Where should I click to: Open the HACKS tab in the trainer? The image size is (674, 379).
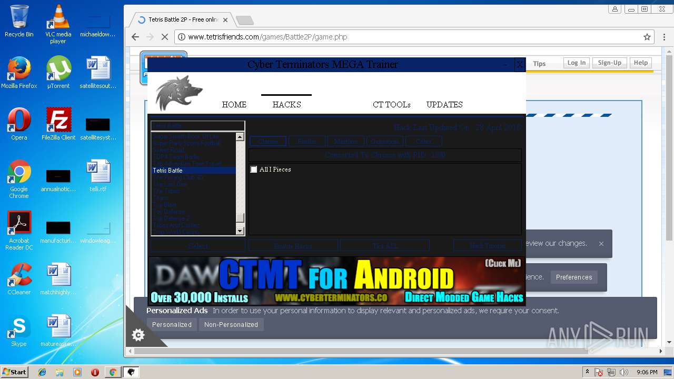pyautogui.click(x=286, y=105)
